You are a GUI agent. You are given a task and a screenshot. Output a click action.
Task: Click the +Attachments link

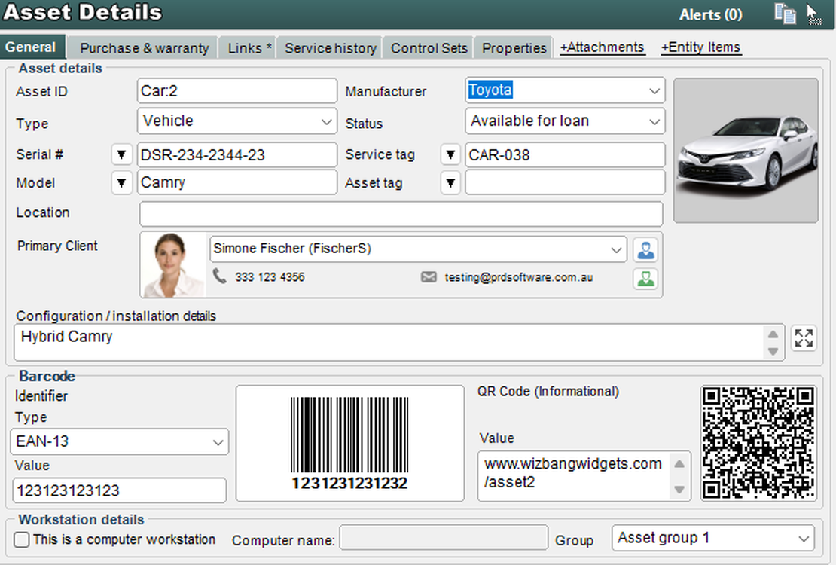[602, 47]
